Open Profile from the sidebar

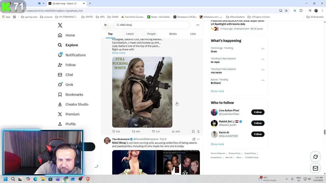click(x=67, y=124)
